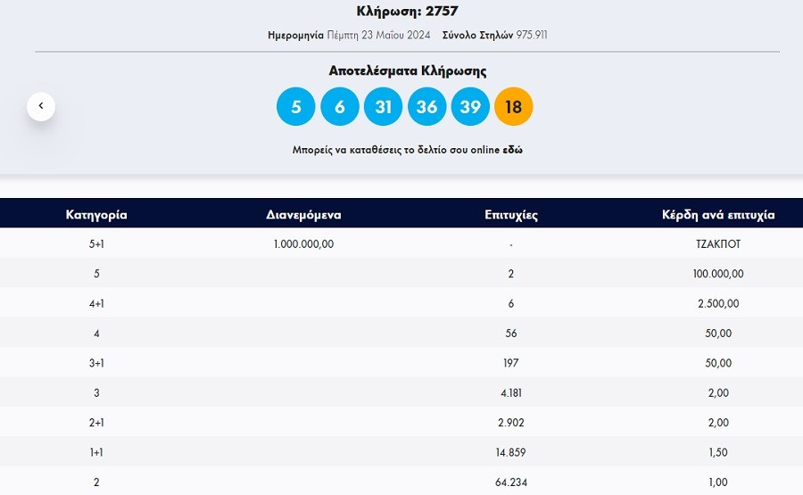Select the 5+1 category cell
Viewport: 803px width, 495px height.
(x=96, y=244)
